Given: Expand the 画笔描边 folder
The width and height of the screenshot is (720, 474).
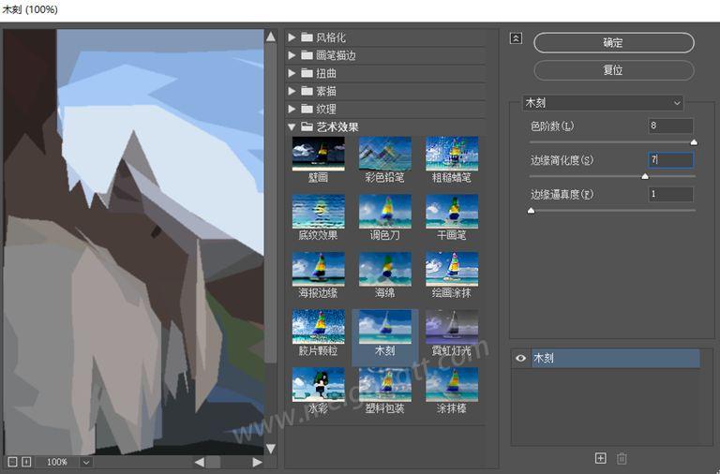Looking at the screenshot, I should tap(292, 55).
